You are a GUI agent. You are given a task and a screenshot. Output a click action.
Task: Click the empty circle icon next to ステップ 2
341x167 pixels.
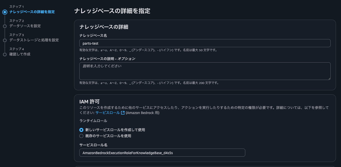click(x=5, y=26)
